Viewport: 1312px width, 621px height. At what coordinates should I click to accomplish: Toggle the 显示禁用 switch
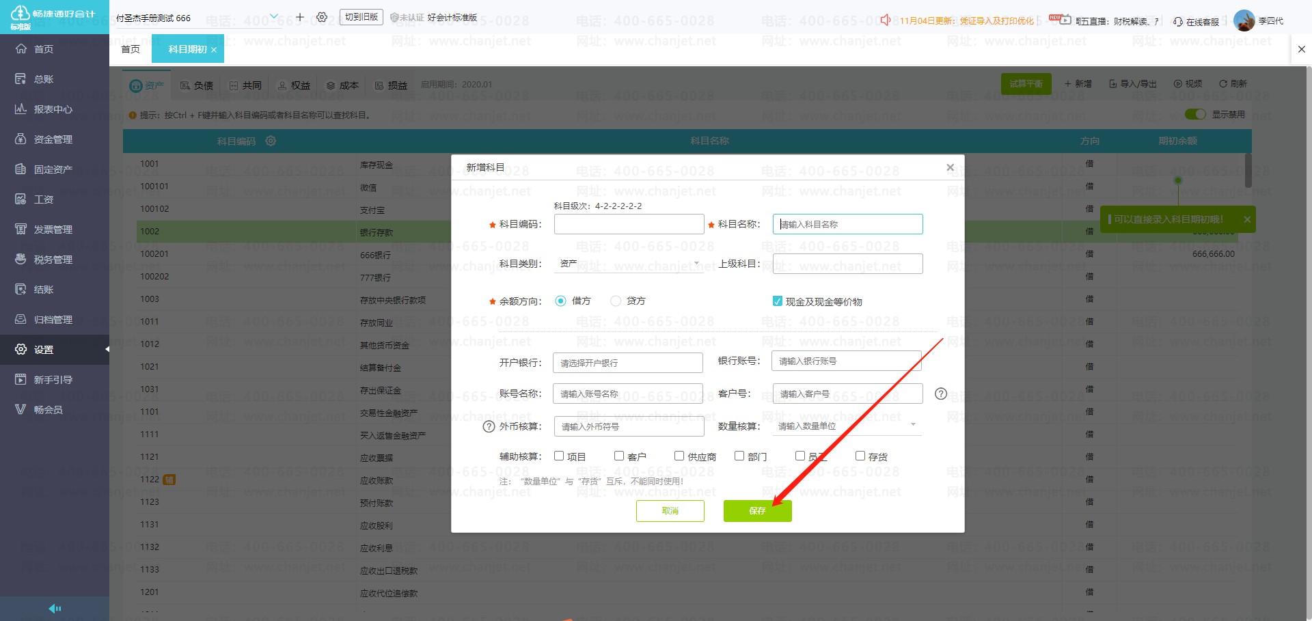(1194, 114)
